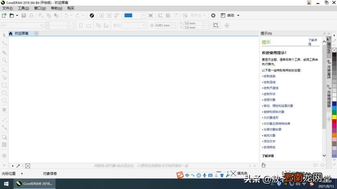Click the Full-screen preview icon
This screenshot has height=189, width=337.
(x=151, y=16)
